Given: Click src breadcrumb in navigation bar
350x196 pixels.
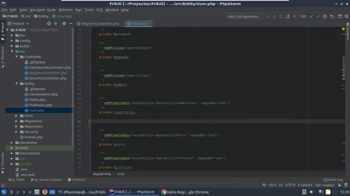Looking at the screenshot, I should [26, 16].
